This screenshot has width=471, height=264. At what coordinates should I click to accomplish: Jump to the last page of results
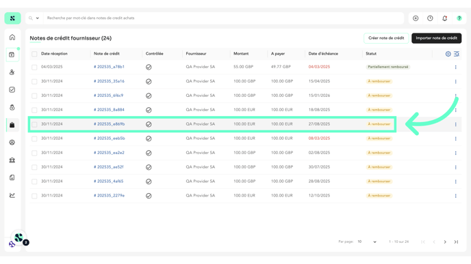pyautogui.click(x=456, y=242)
